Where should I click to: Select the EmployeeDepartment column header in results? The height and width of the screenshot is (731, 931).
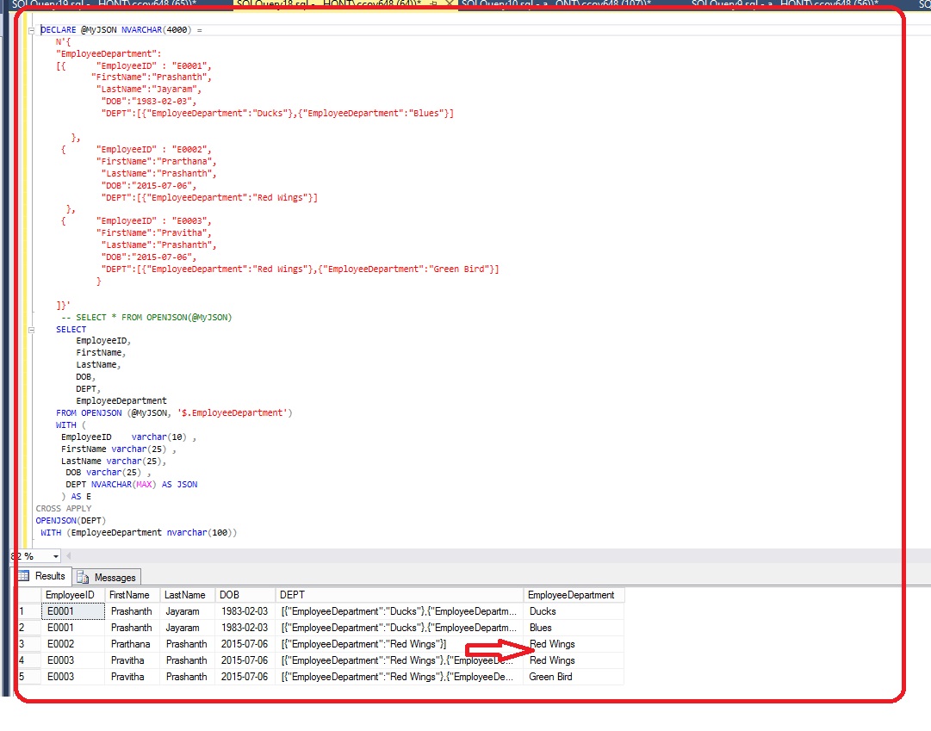click(x=573, y=595)
